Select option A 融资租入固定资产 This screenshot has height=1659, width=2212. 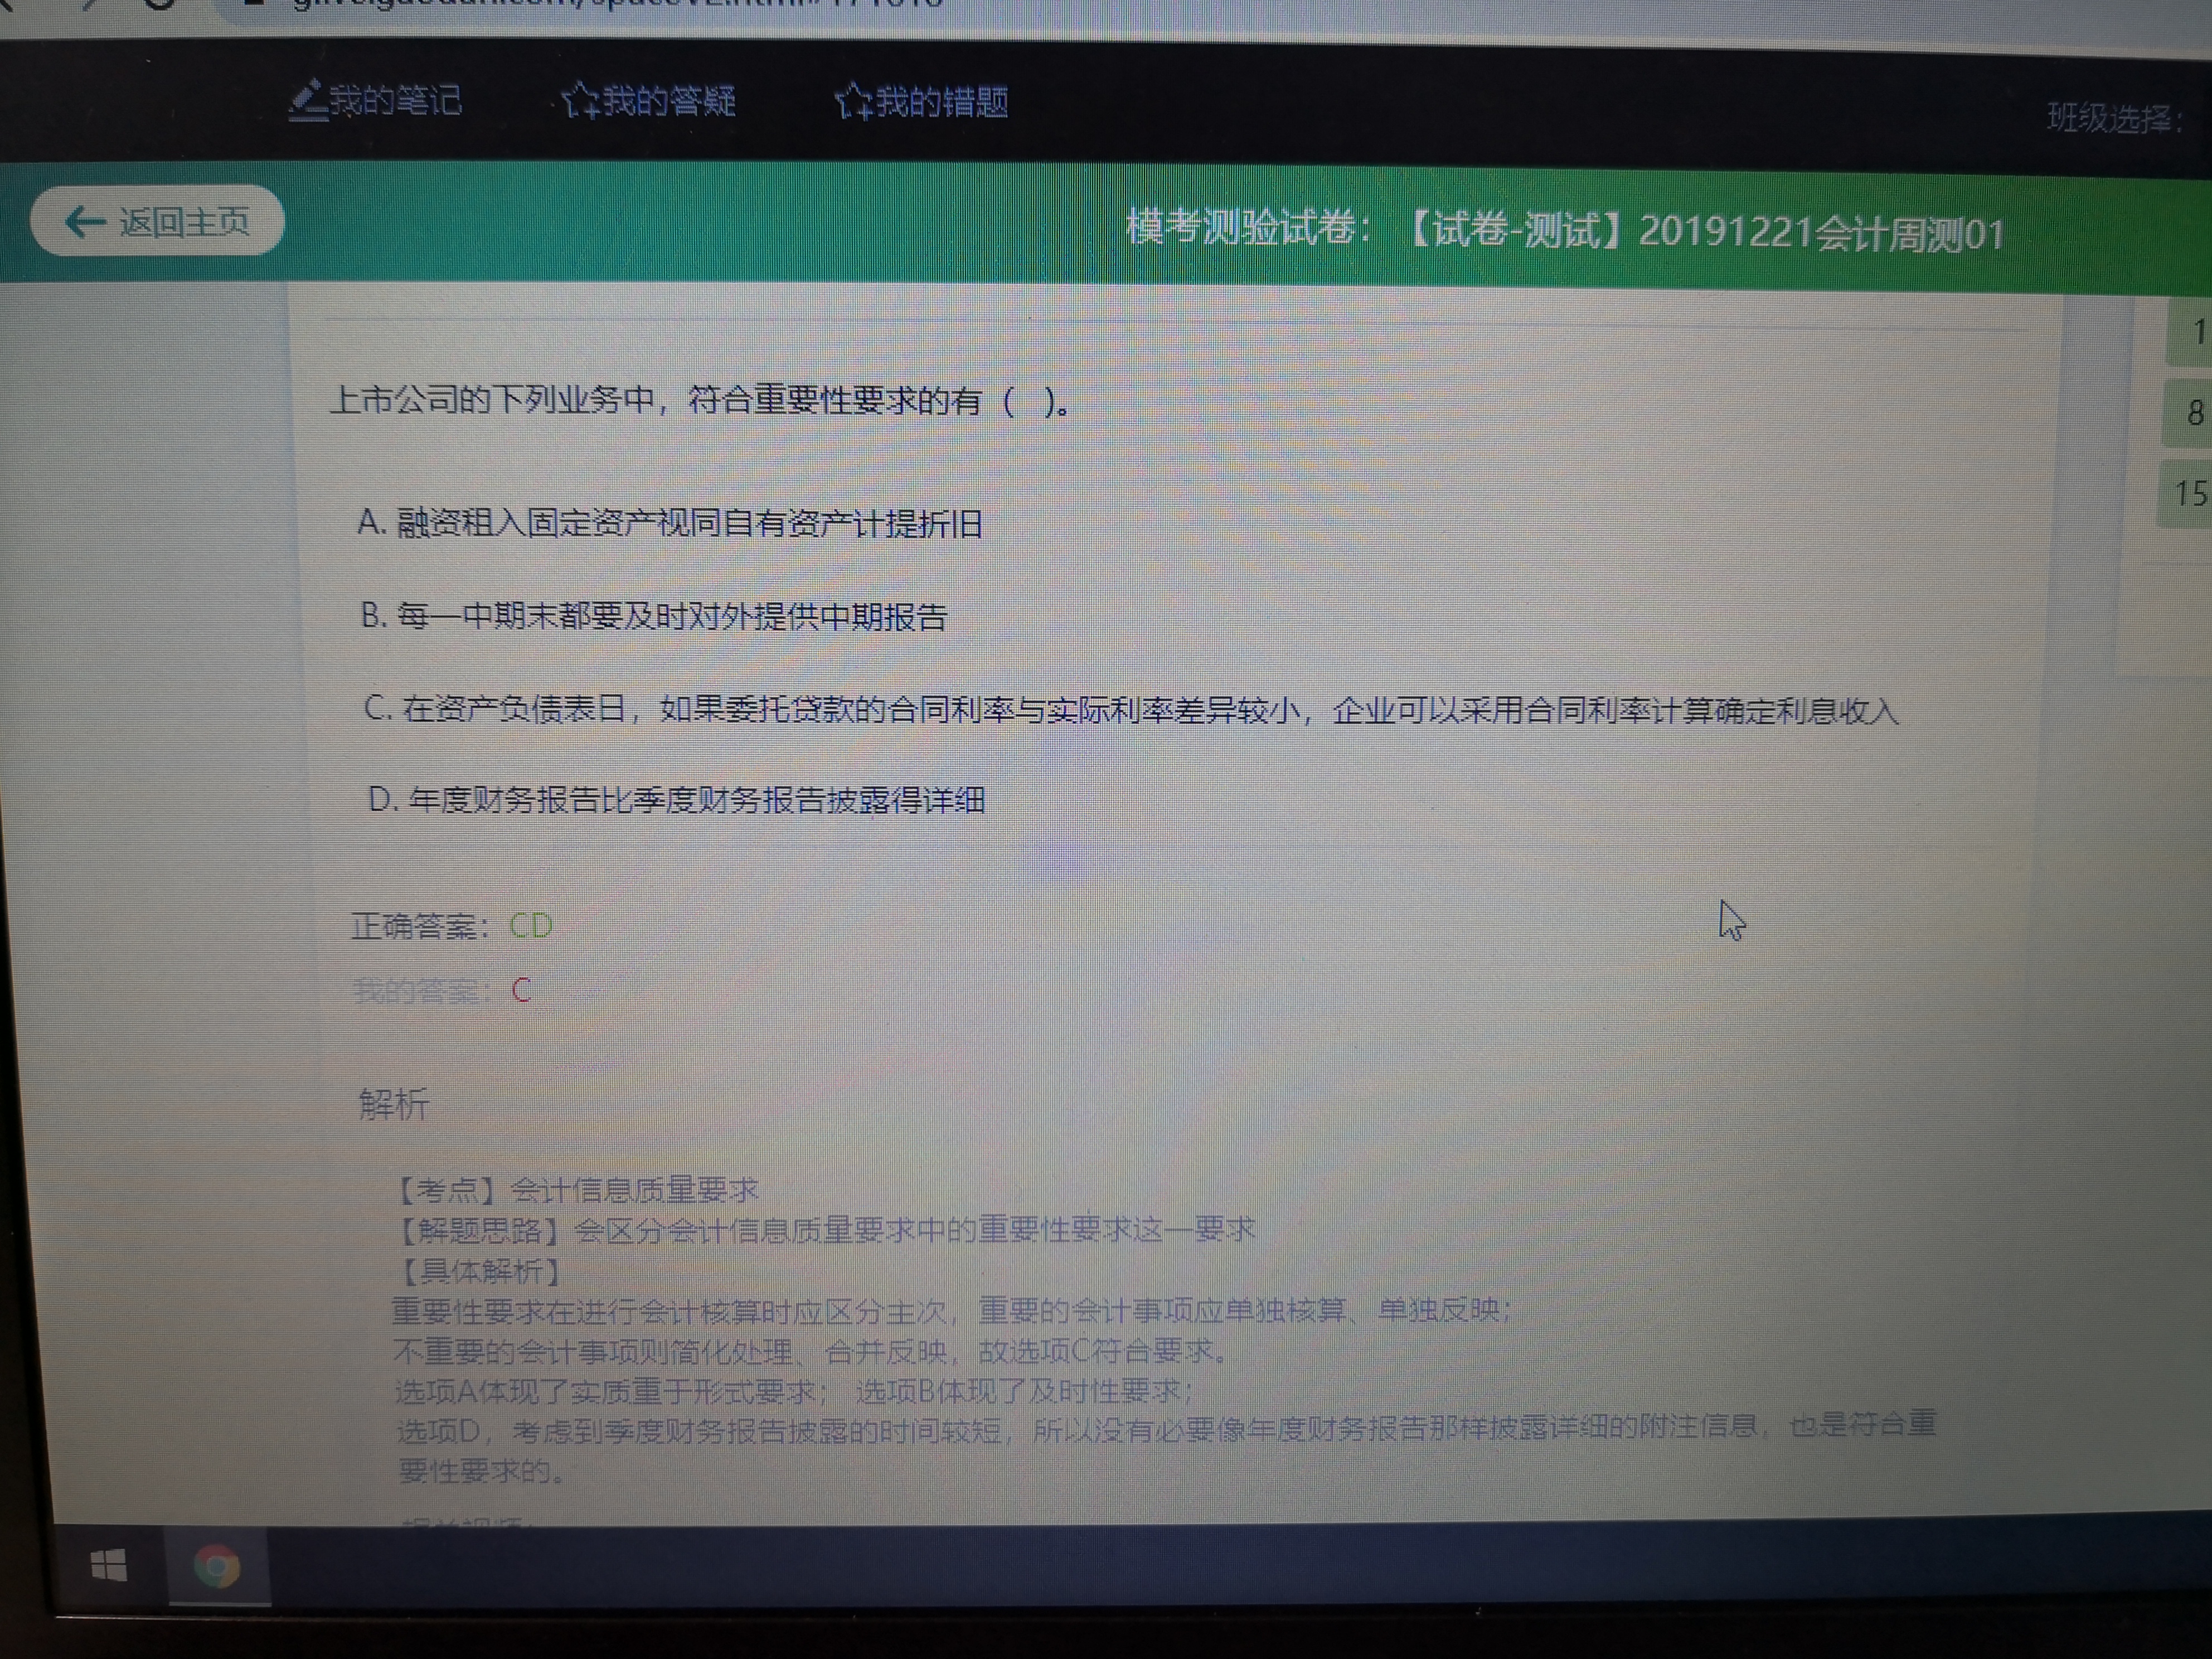pyautogui.click(x=669, y=523)
